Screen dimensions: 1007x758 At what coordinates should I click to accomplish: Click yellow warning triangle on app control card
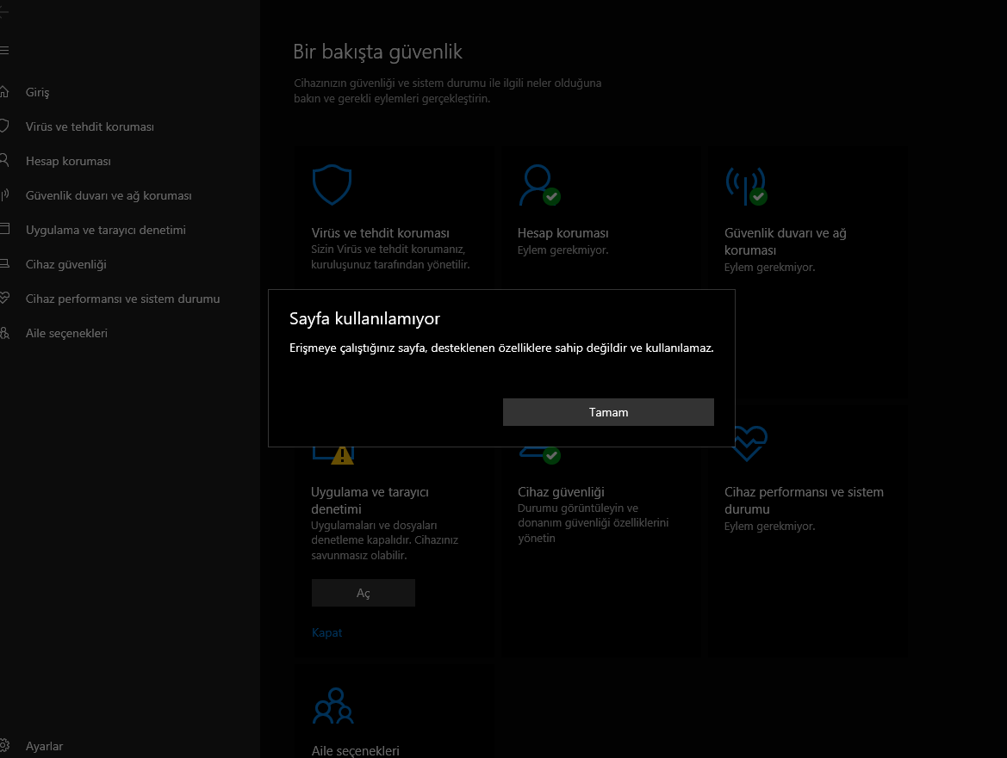click(342, 454)
